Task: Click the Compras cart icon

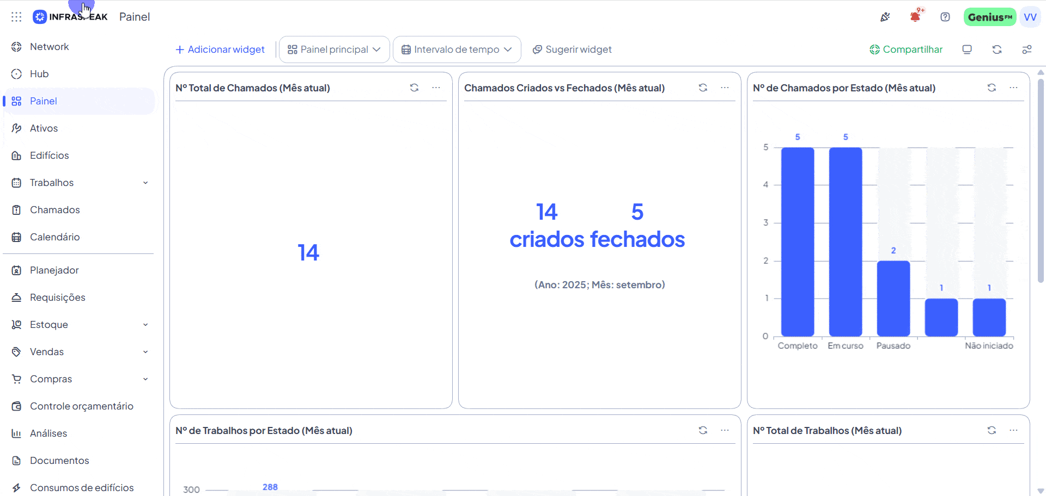Action: [x=16, y=379]
